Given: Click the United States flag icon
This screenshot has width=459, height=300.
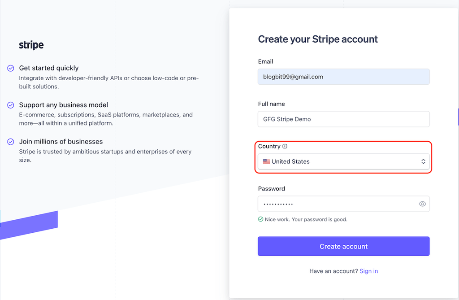Looking at the screenshot, I should pos(266,161).
